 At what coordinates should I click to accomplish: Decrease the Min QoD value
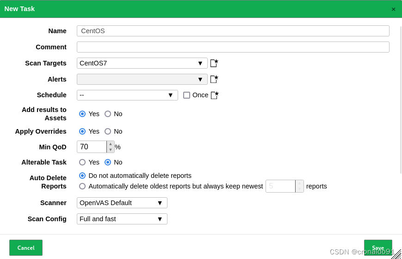[x=111, y=150]
